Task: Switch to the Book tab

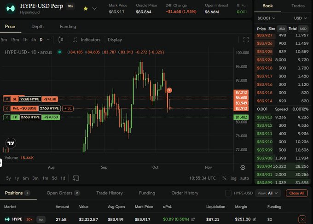Action: [267, 6]
